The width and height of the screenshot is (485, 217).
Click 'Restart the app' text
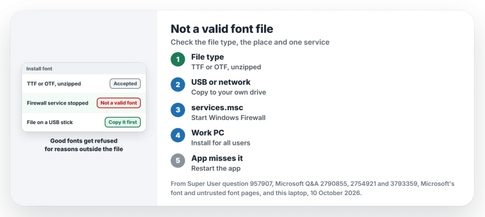pos(216,168)
